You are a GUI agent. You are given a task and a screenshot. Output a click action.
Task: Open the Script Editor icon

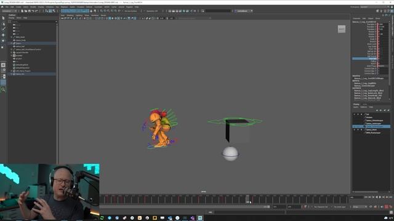click(390, 212)
